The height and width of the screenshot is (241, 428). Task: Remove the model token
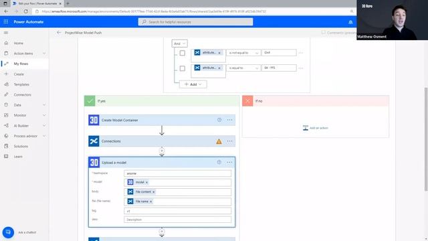(146, 182)
